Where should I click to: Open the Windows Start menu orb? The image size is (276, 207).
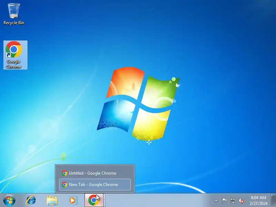tap(9, 200)
